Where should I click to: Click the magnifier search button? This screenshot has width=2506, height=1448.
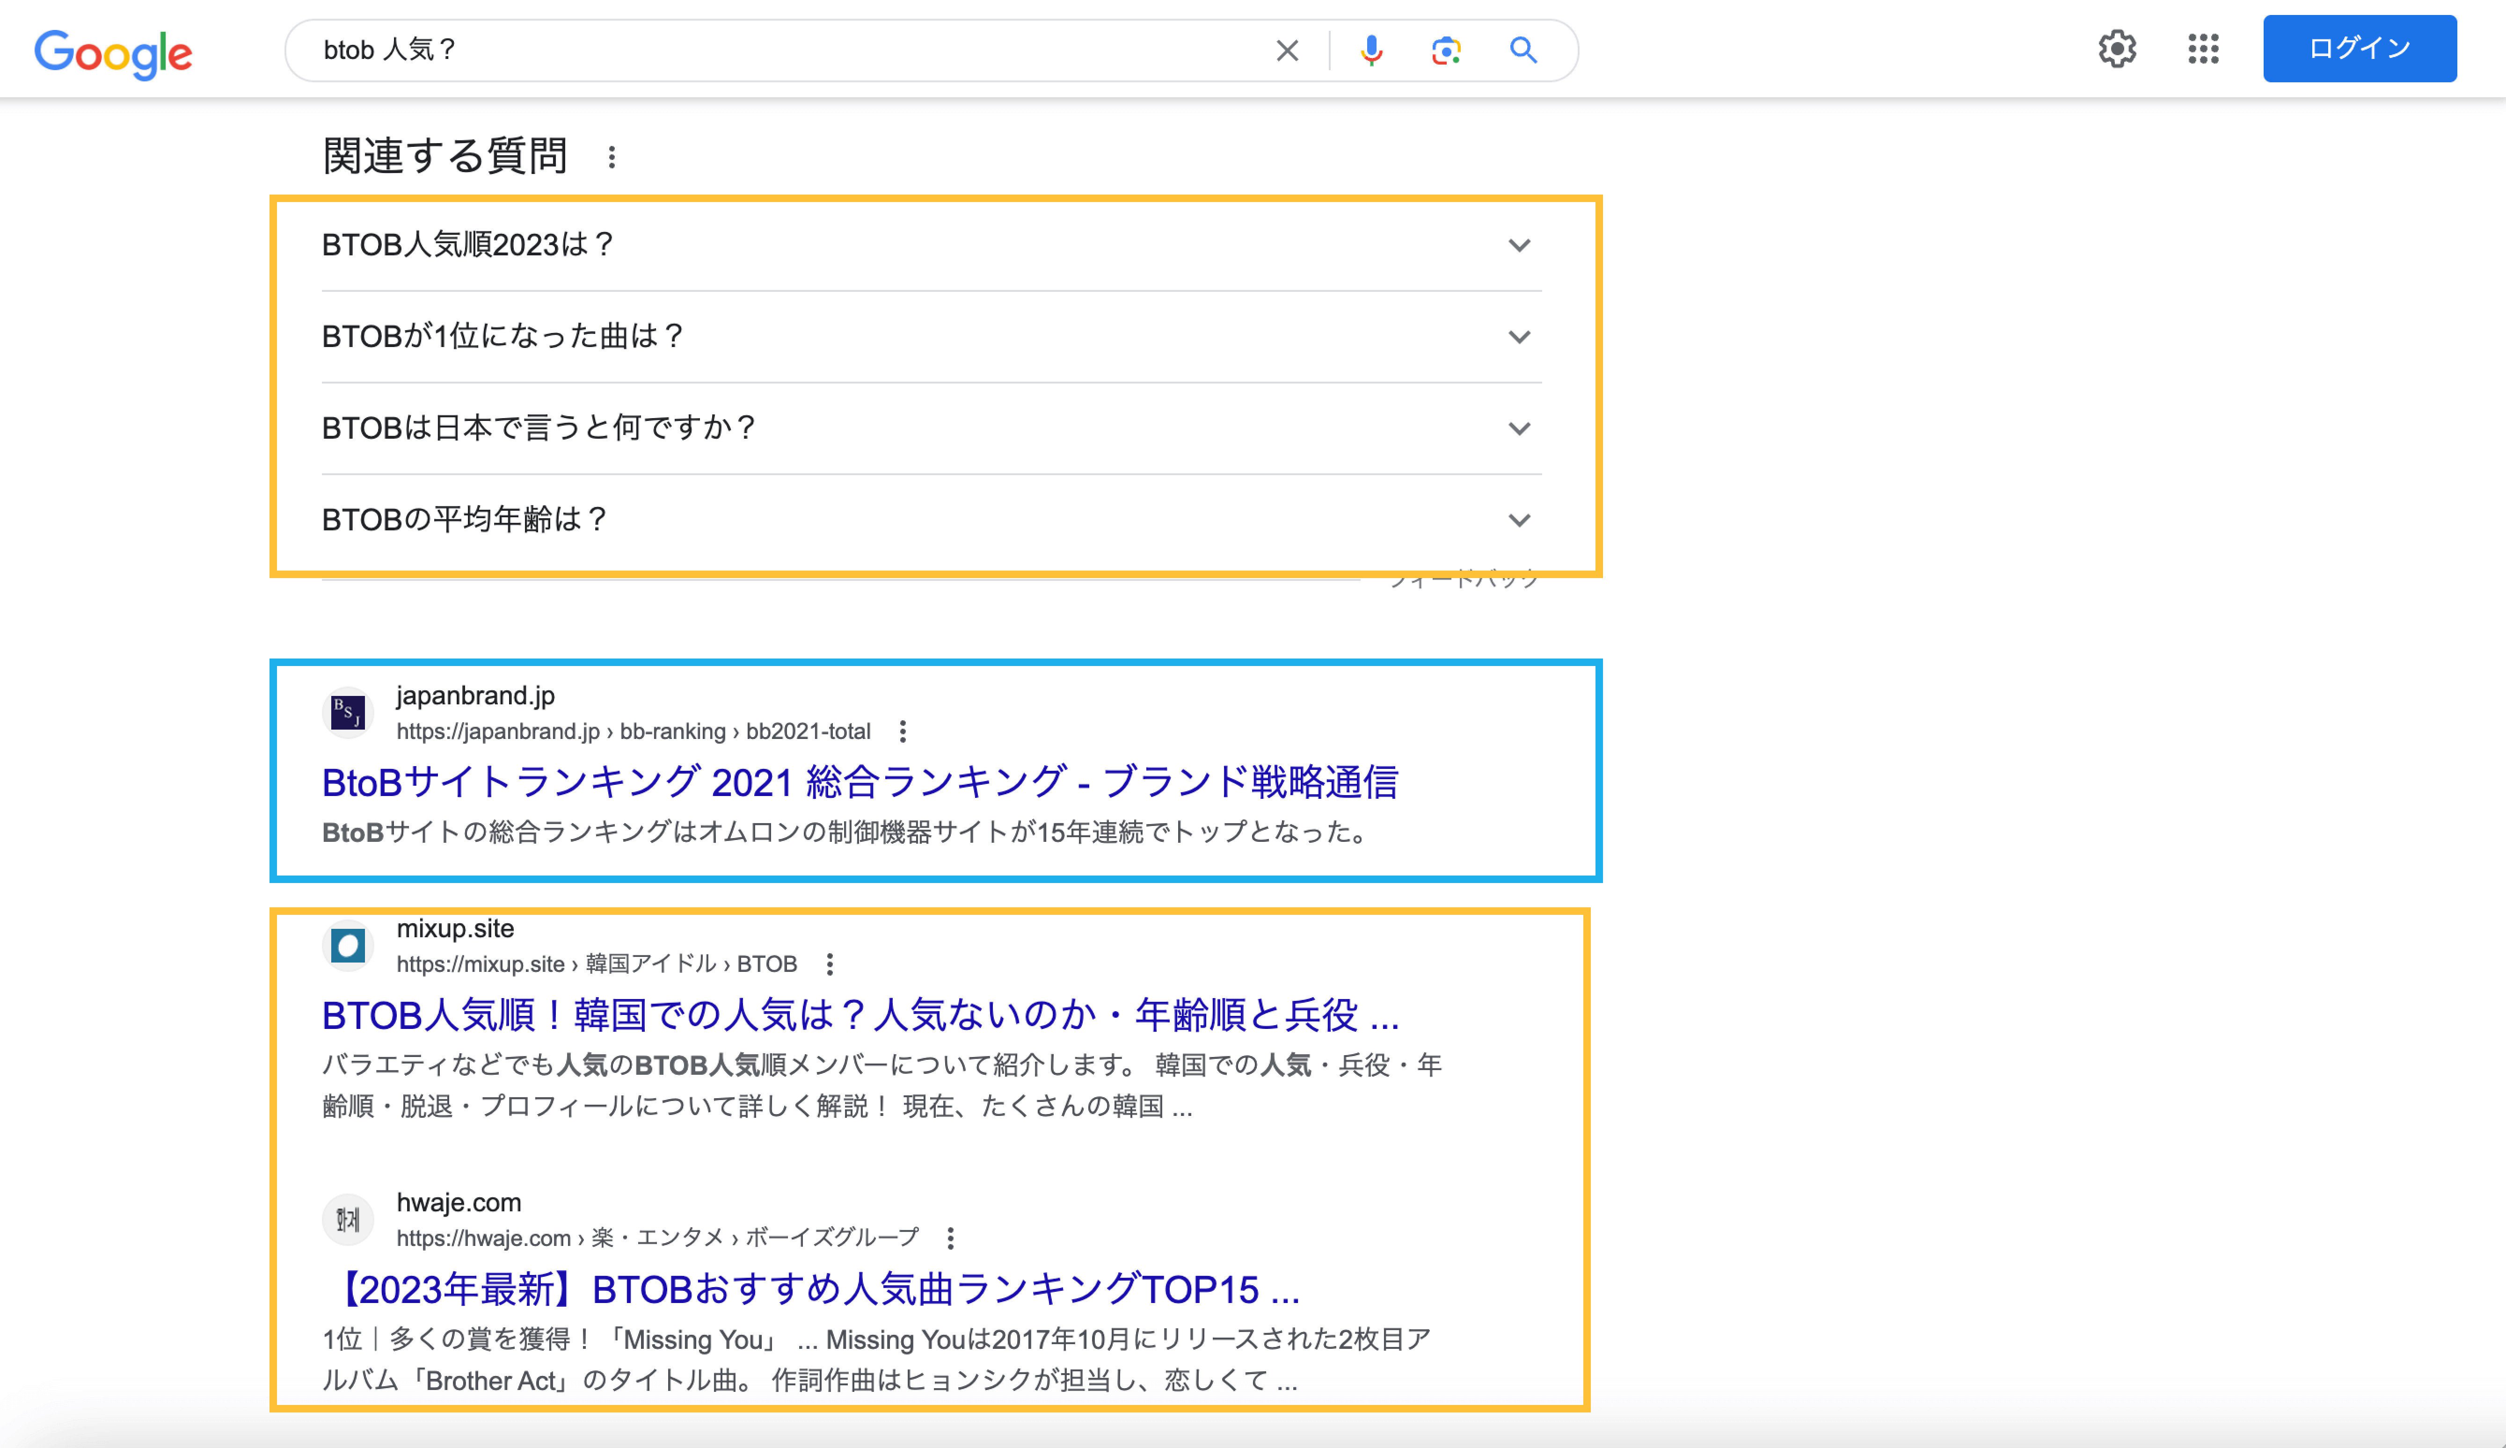[x=1523, y=50]
